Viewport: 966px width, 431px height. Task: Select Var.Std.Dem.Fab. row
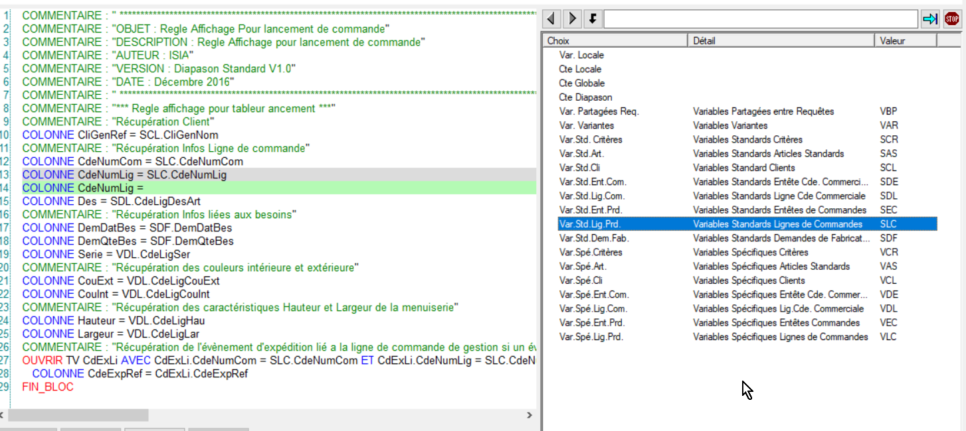click(594, 238)
